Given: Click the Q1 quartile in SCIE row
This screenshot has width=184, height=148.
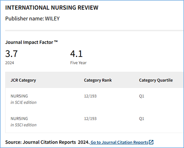Looking at the screenshot, I should point(142,96).
